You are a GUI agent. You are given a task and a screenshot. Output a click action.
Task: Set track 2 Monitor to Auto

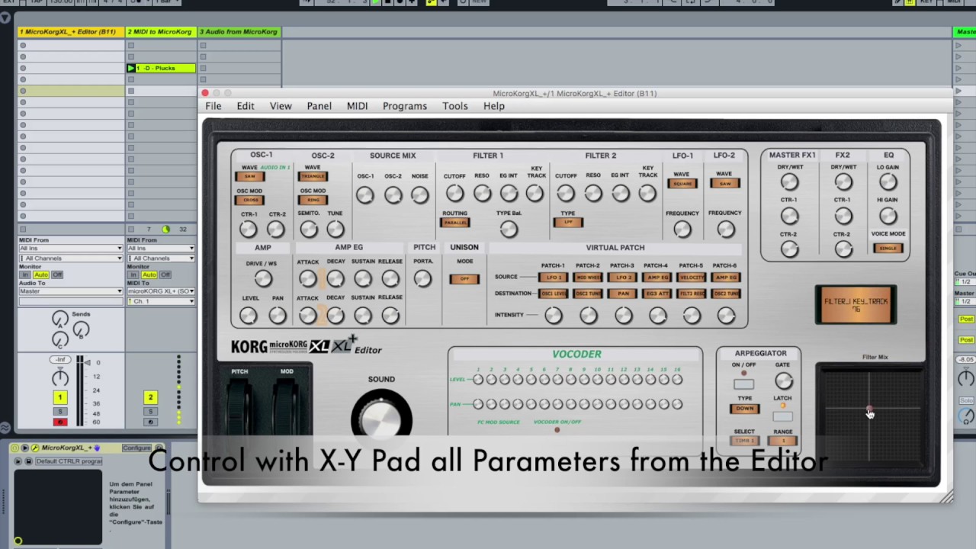pos(149,274)
